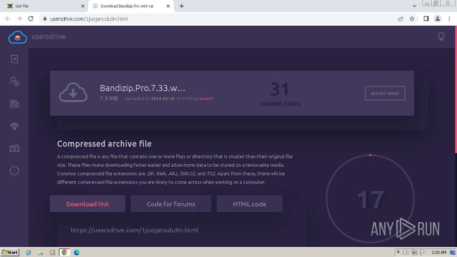Viewport: 457px width, 257px height.
Task: Click Chrome taskbar icon
Action: pyautogui.click(x=65, y=252)
